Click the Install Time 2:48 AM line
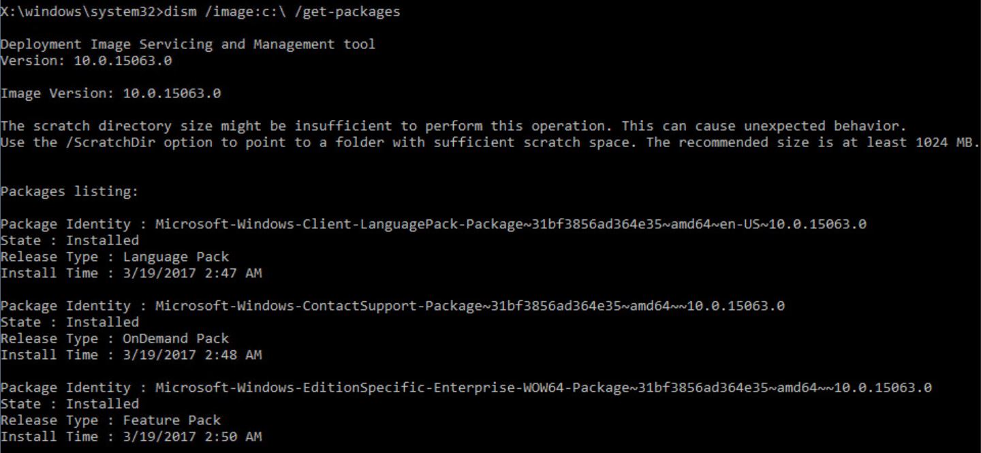The image size is (981, 453). click(x=131, y=355)
